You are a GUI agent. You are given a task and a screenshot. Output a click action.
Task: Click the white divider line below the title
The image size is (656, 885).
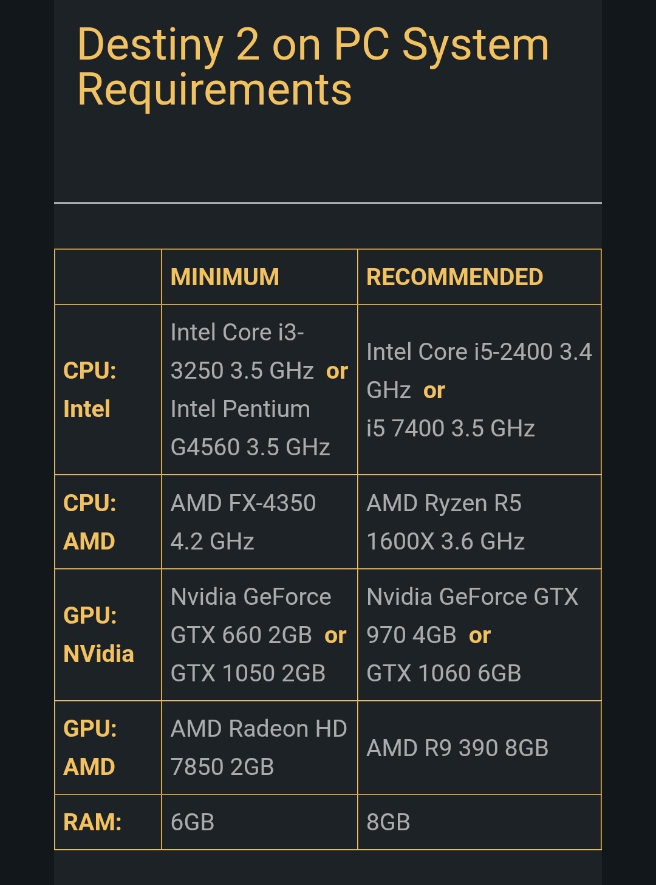pos(328,202)
